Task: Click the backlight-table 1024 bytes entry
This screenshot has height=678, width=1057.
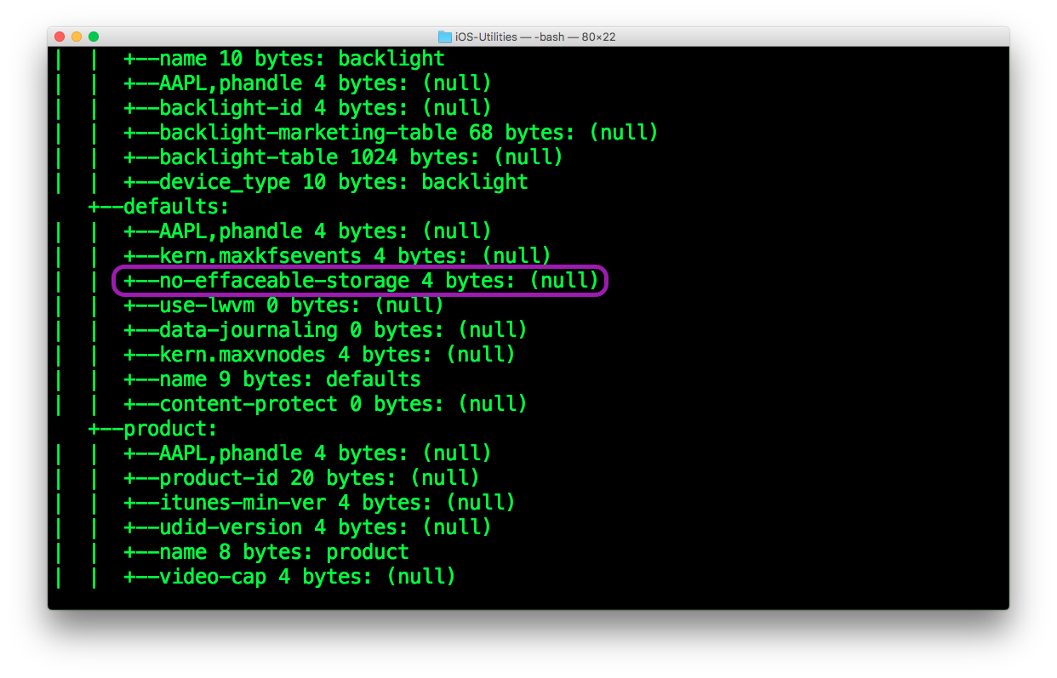Action: tap(344, 157)
